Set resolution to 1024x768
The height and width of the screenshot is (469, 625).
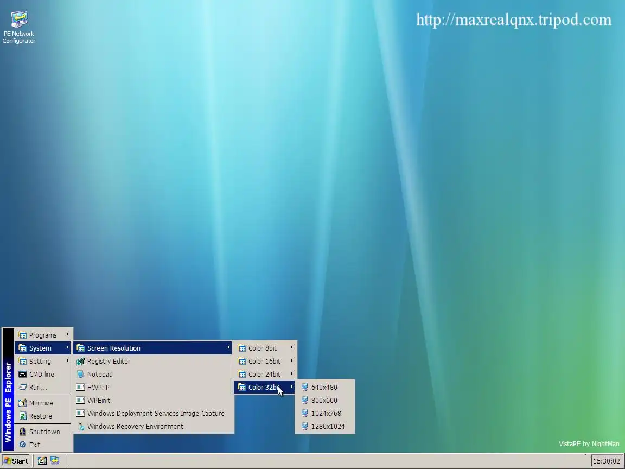point(324,413)
